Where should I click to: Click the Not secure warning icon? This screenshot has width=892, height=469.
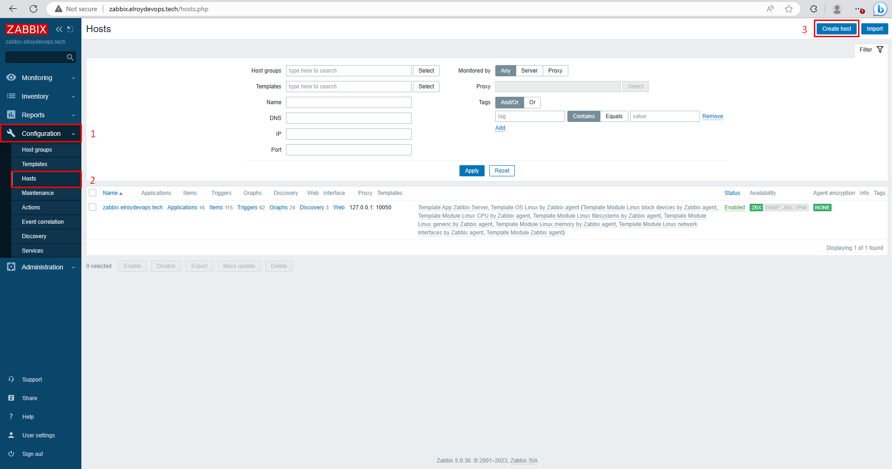pos(59,9)
